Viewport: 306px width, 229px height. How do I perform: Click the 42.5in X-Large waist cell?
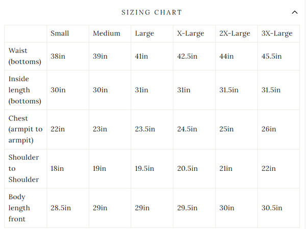pos(187,56)
